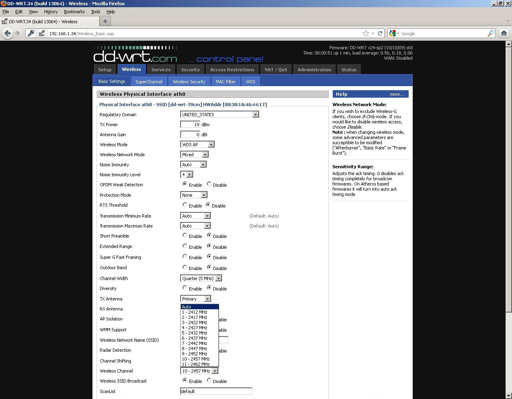
Task: Choose Auto in the channel list
Action: 200,307
